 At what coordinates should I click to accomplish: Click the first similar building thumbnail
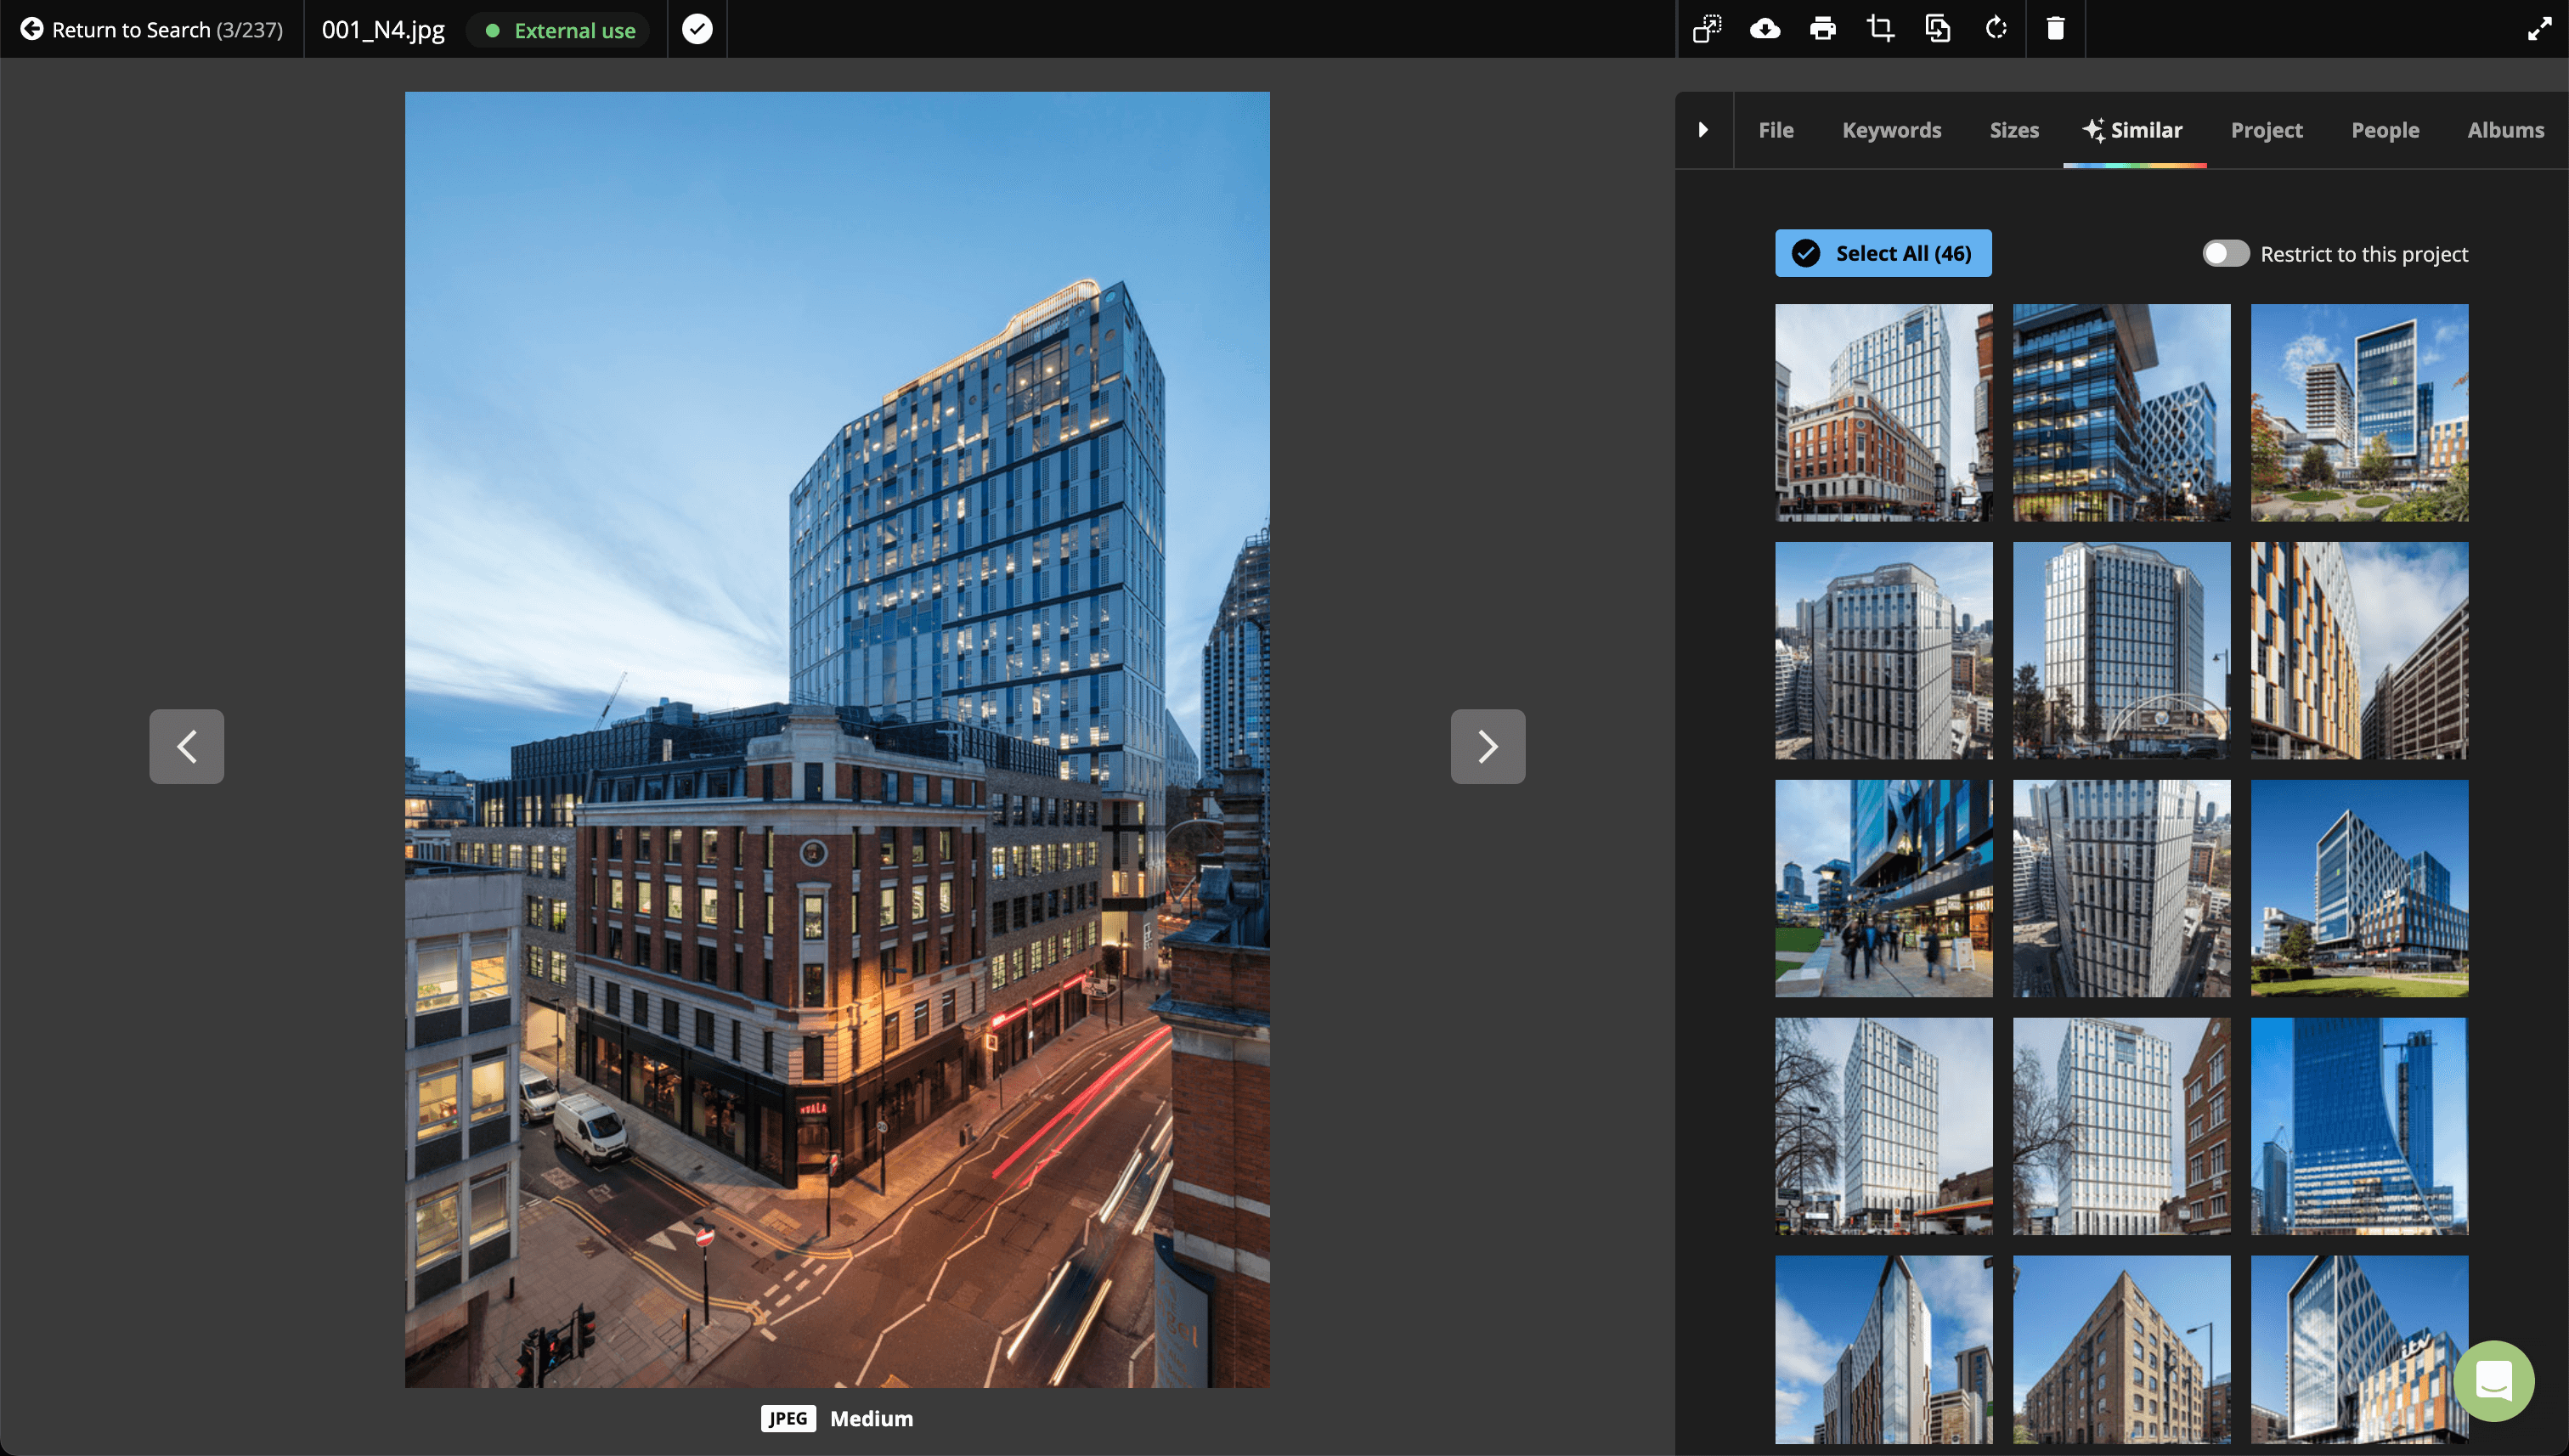pos(1884,411)
